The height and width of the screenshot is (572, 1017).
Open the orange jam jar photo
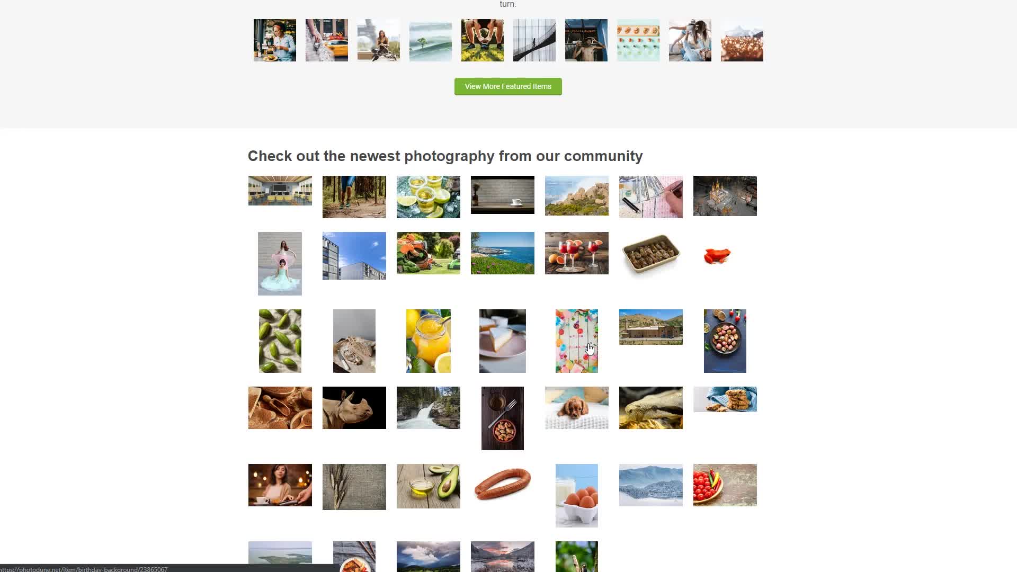click(x=429, y=341)
